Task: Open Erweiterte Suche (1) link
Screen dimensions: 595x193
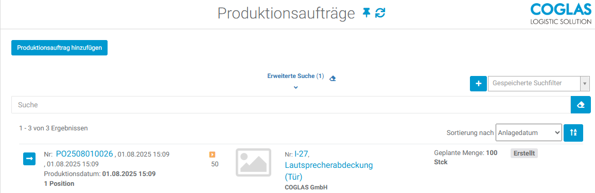Action: (295, 76)
